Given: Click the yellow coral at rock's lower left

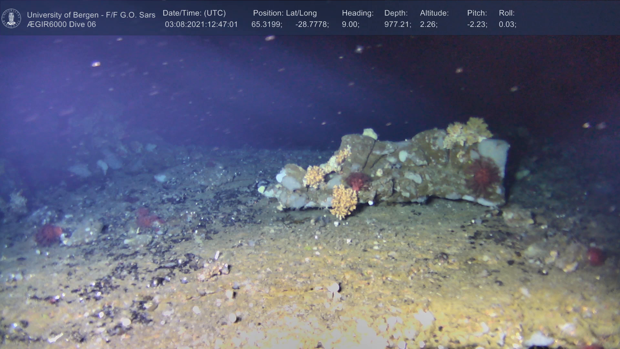Looking at the screenshot, I should (344, 202).
